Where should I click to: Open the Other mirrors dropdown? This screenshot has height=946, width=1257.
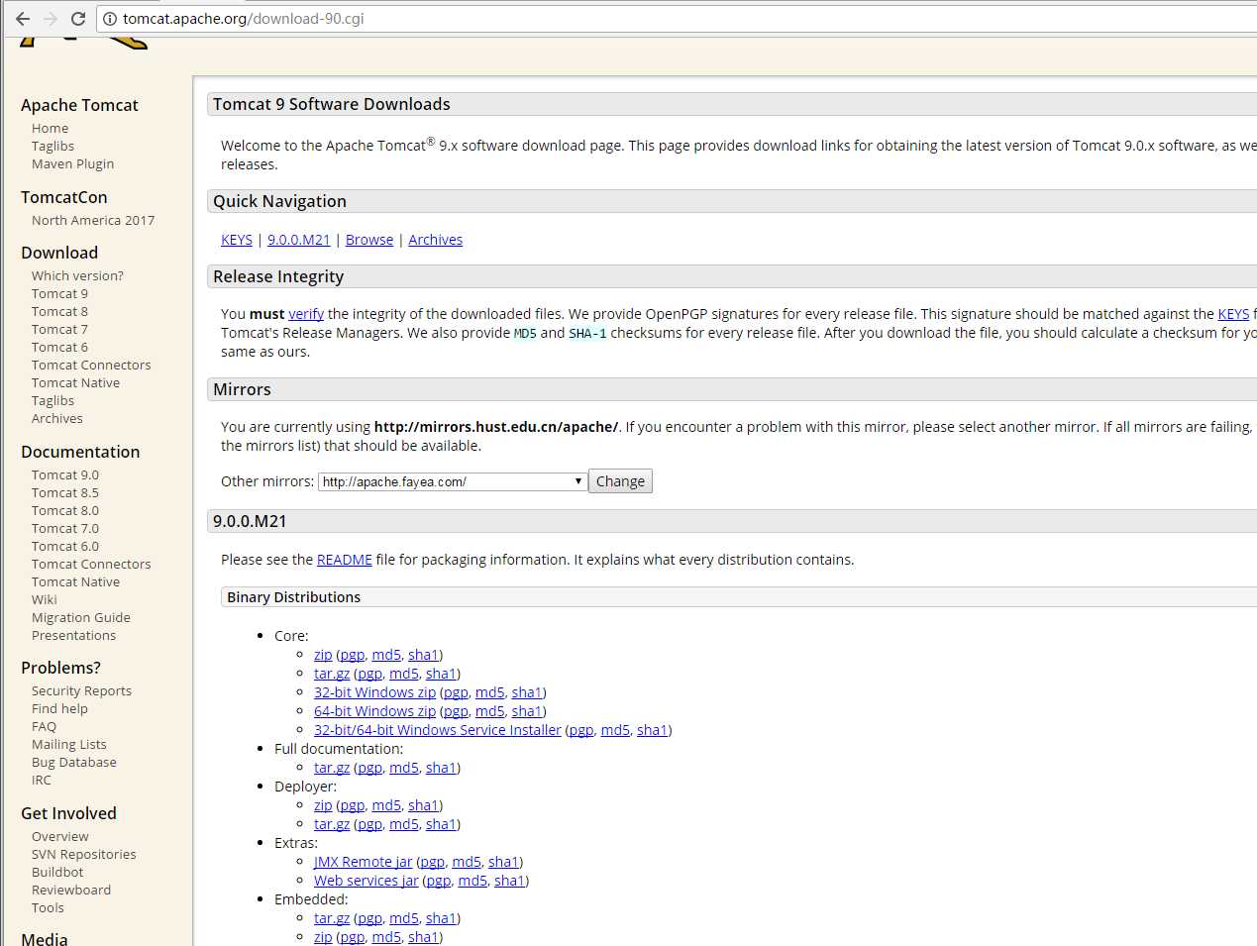tap(453, 481)
